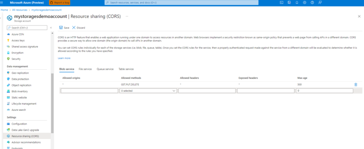Screen dimensions: 364x149
Task: Click the storage account icon beside the title
Action: pos(10,18)
